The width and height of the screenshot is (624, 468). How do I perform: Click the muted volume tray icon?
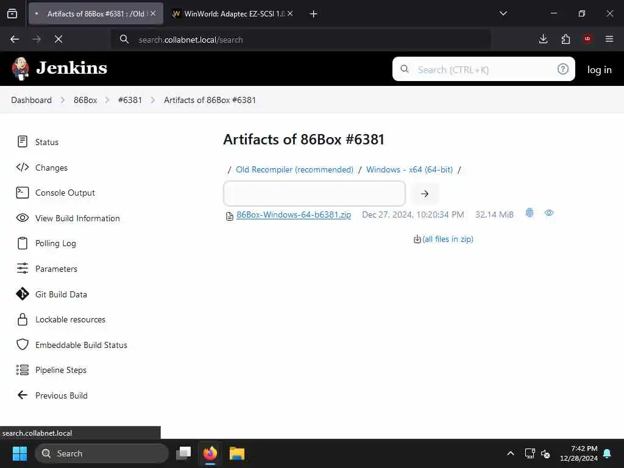pos(545,453)
